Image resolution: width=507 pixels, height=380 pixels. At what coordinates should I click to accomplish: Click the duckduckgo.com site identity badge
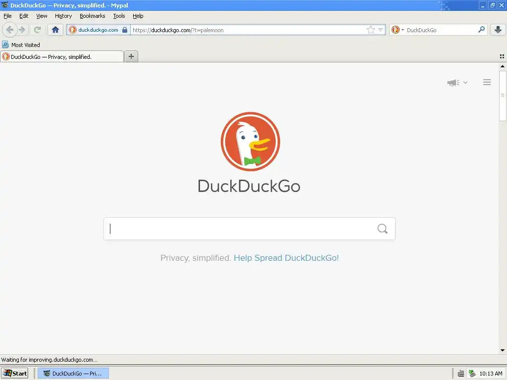[x=98, y=30]
